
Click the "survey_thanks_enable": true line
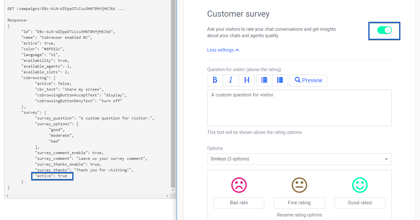tap(68, 164)
